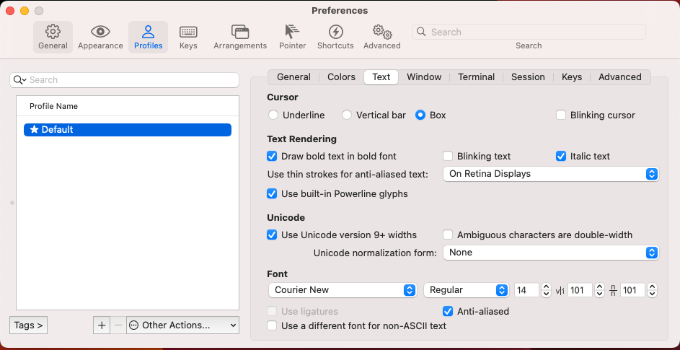Open Courier New font family dropdown
Screen dimensions: 680x350
point(343,290)
